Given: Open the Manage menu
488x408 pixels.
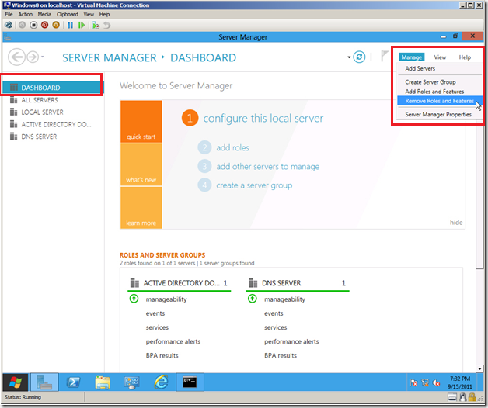Looking at the screenshot, I should [x=411, y=57].
